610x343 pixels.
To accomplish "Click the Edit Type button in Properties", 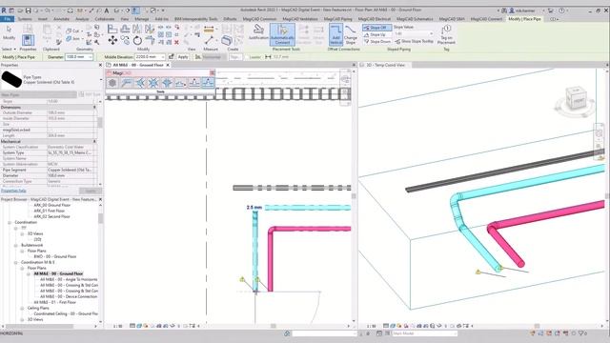I will click(90, 94).
